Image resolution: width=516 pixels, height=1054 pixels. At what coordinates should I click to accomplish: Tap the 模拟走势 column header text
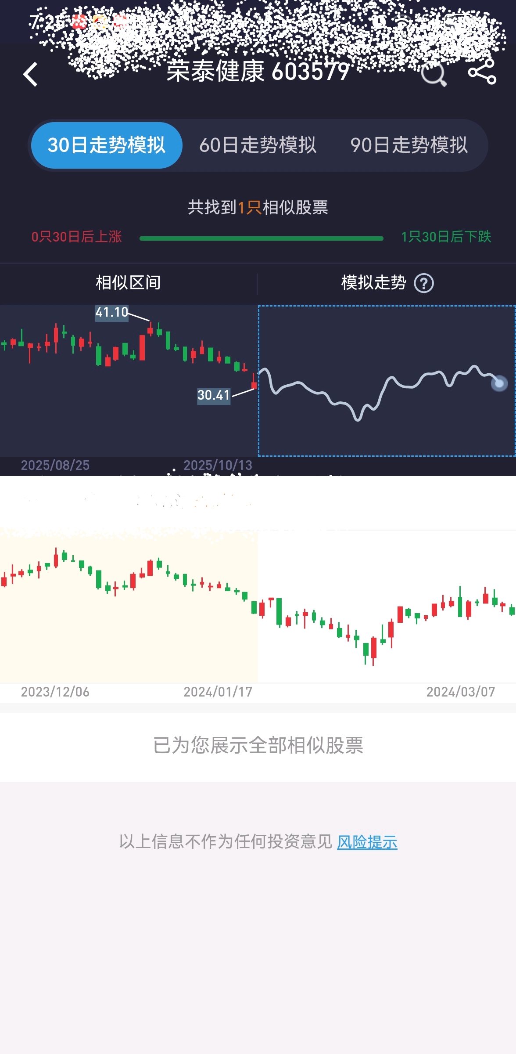click(373, 283)
